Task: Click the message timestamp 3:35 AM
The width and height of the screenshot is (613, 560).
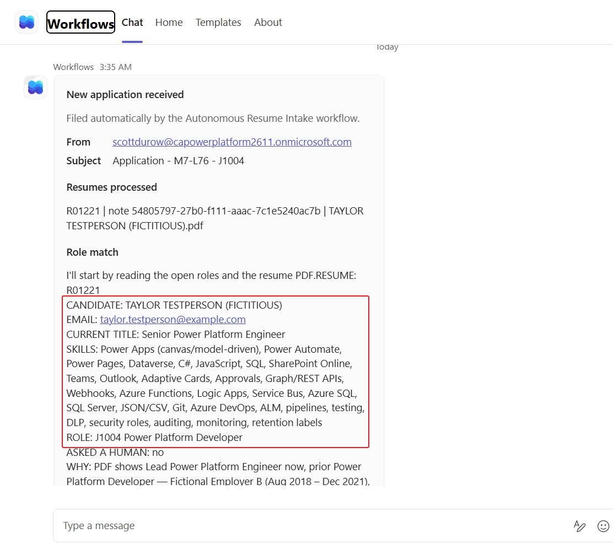Action: coord(115,67)
